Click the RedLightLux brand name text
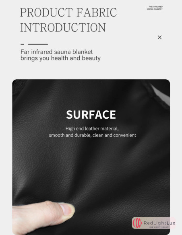The image size is (182, 235). 159,223
